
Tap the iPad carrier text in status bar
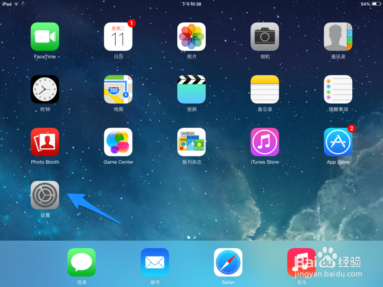point(7,4)
